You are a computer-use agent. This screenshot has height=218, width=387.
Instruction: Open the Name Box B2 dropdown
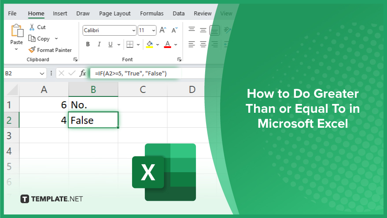[42, 73]
